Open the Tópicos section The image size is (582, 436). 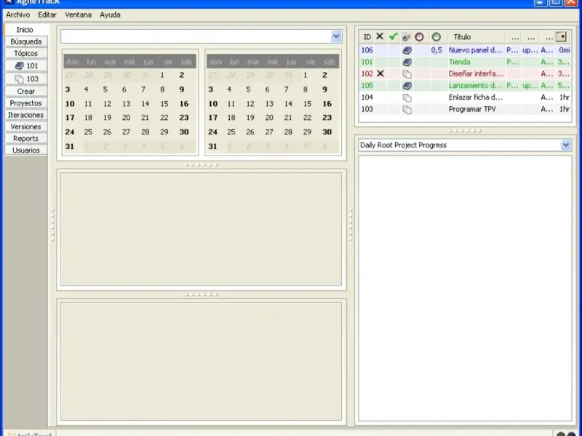click(x=26, y=53)
